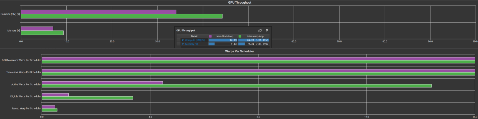The image size is (478, 119).
Task: Click the Eligible Warps Per Scheduler label
Action: (x=26, y=97)
